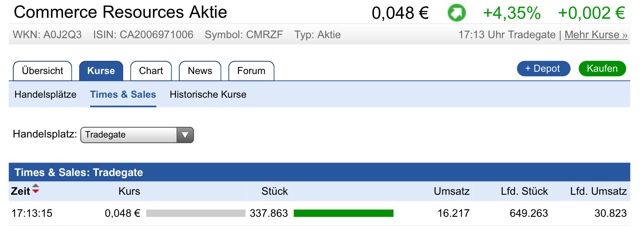Switch to the Übersicht tab
This screenshot has height=226, width=641.
click(x=43, y=70)
